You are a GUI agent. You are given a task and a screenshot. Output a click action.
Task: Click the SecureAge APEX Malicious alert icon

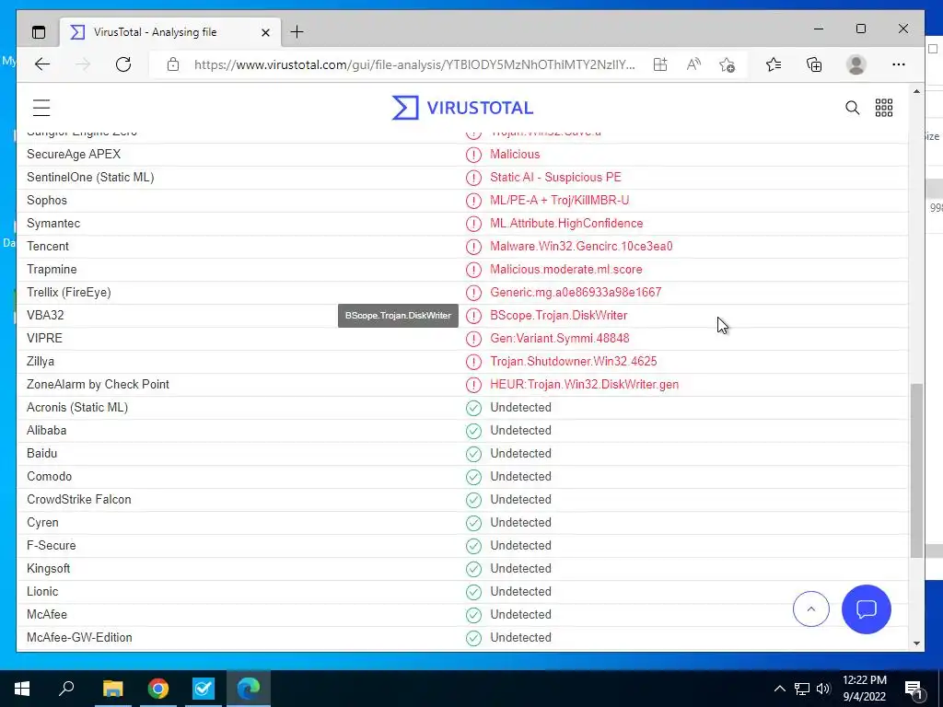pos(474,155)
